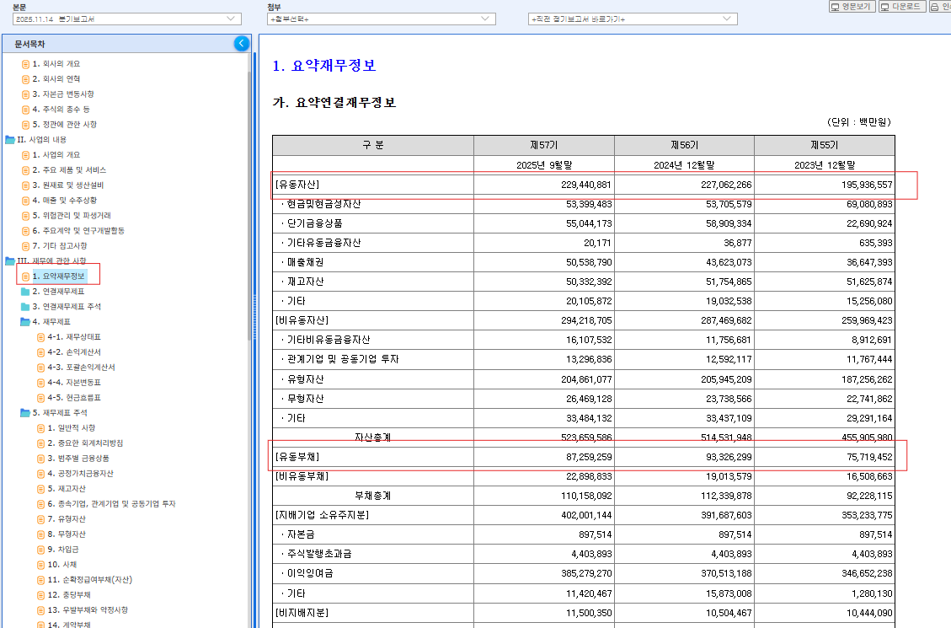Click document icon beside 3. 원재료 및 생산설비

(x=25, y=185)
